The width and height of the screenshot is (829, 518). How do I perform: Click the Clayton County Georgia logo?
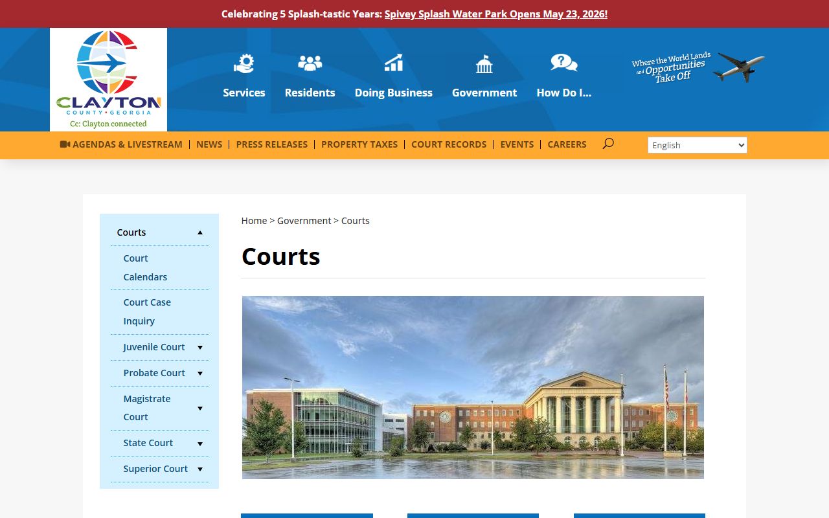[x=108, y=80]
